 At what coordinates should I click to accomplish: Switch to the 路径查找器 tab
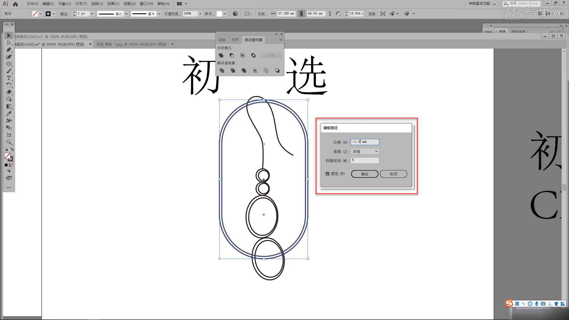[x=253, y=39]
